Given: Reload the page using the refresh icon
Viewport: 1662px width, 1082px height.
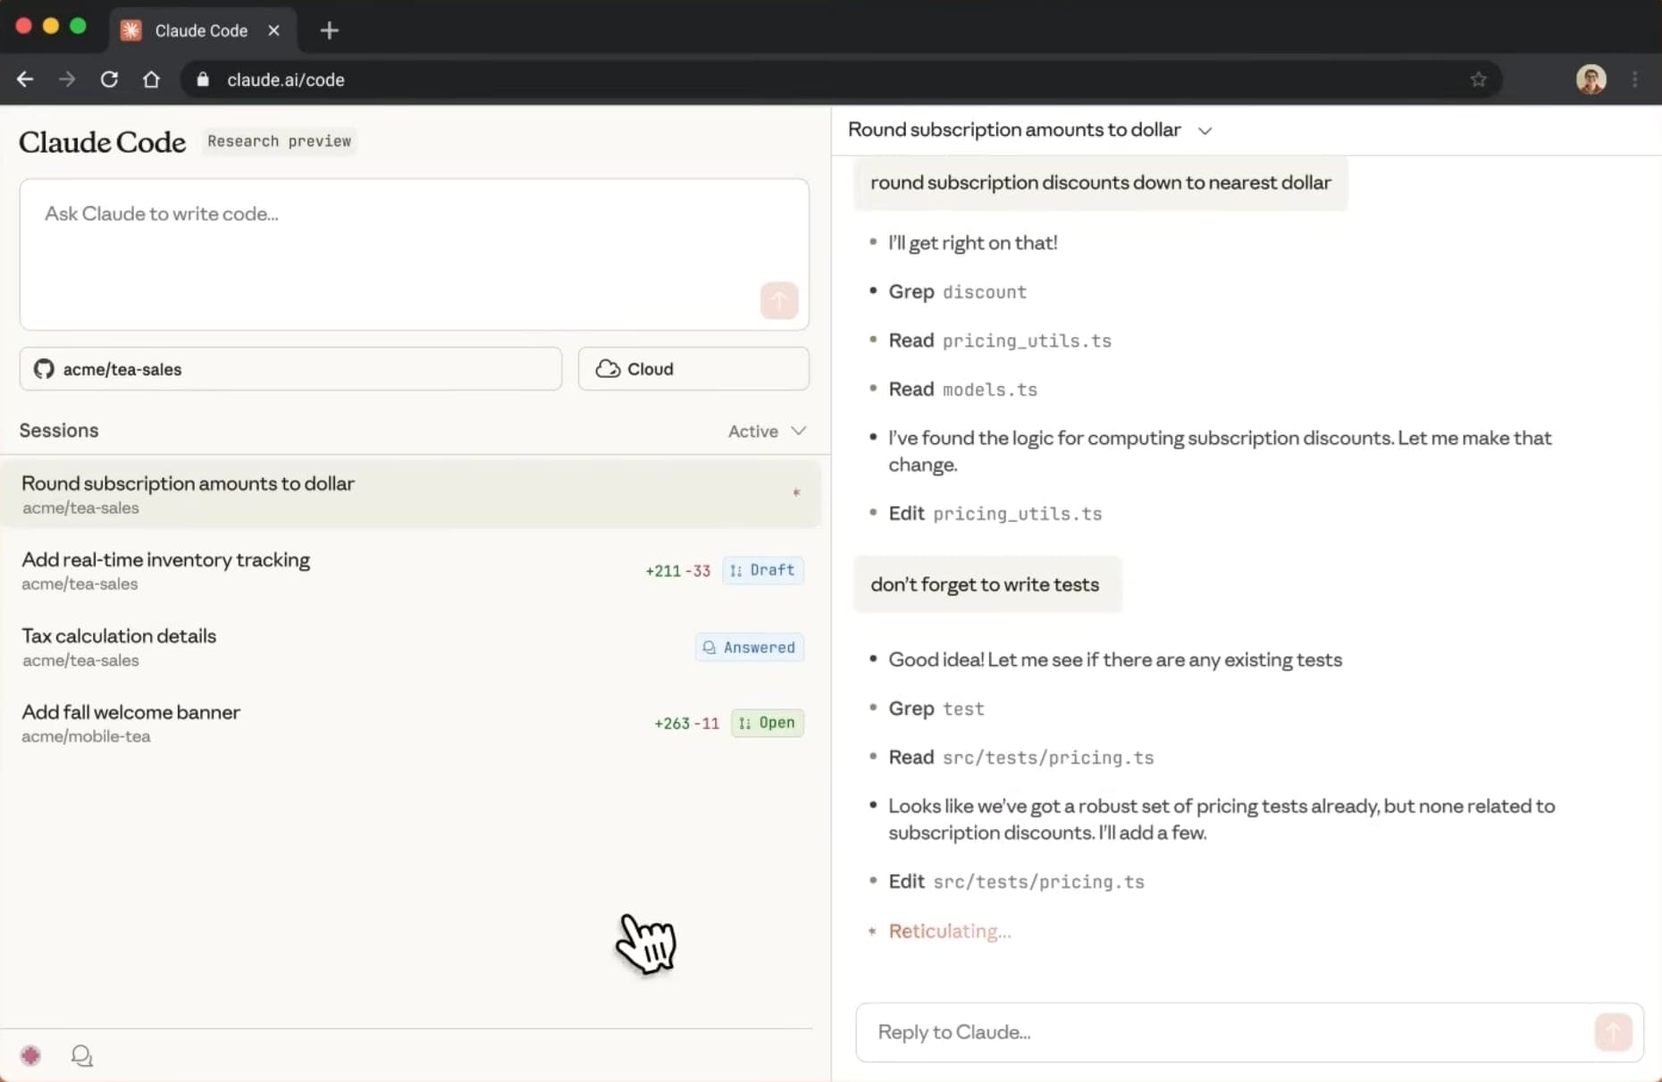Looking at the screenshot, I should pyautogui.click(x=109, y=80).
